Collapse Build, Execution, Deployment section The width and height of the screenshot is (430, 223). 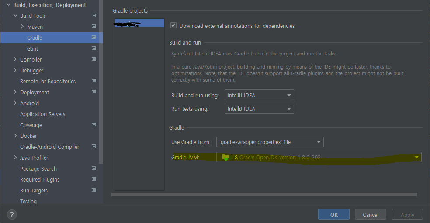8,5
